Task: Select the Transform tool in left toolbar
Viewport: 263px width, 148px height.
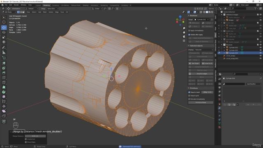Action: pyautogui.click(x=4, y=42)
